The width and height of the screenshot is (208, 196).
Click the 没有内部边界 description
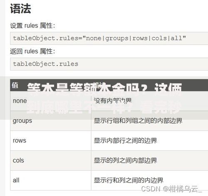(x=113, y=101)
